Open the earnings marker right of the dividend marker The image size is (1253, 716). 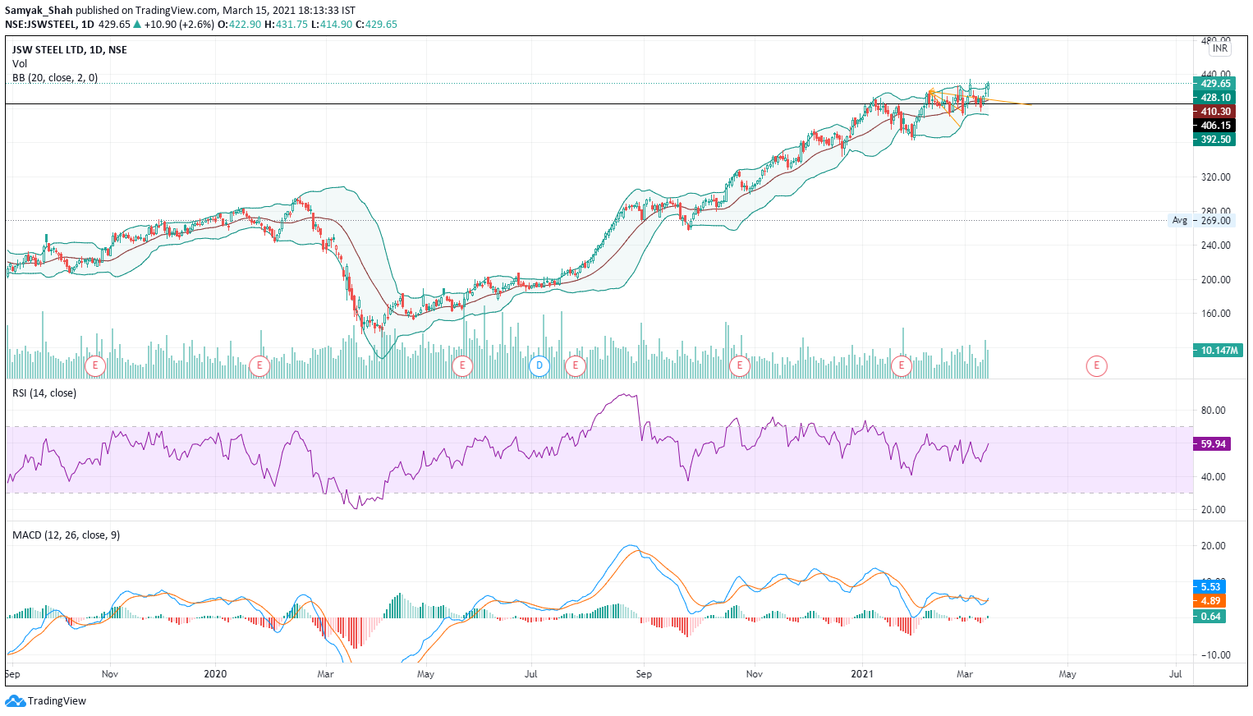(576, 365)
